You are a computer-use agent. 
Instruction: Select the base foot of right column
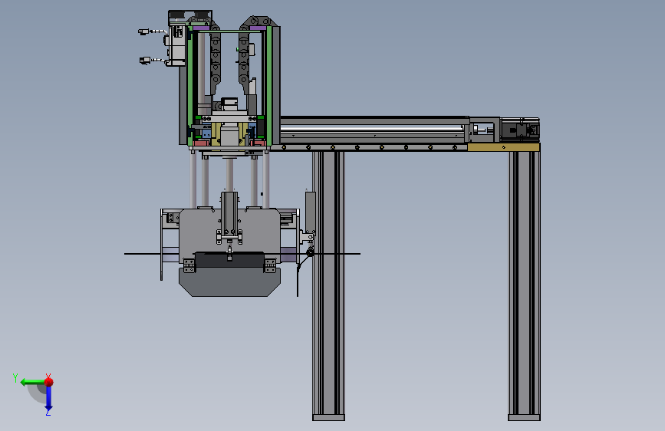click(x=524, y=418)
